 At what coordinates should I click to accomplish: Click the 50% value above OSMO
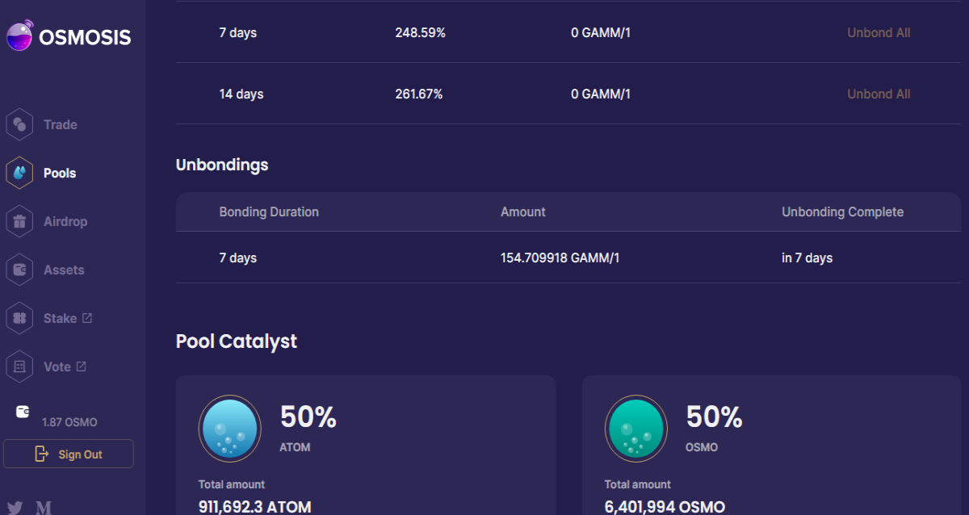coord(715,417)
